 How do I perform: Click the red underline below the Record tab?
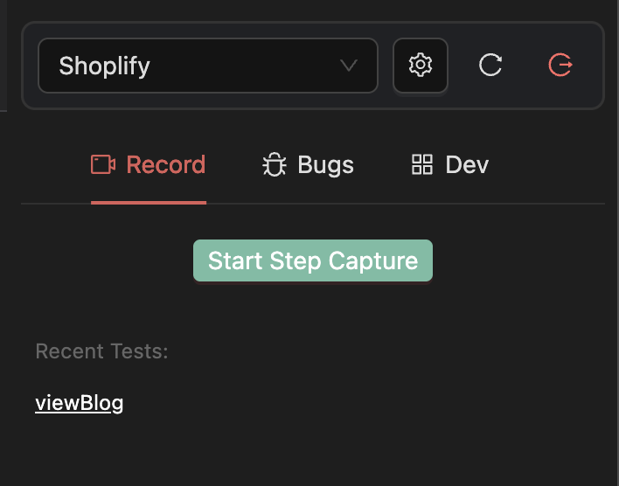tap(149, 202)
